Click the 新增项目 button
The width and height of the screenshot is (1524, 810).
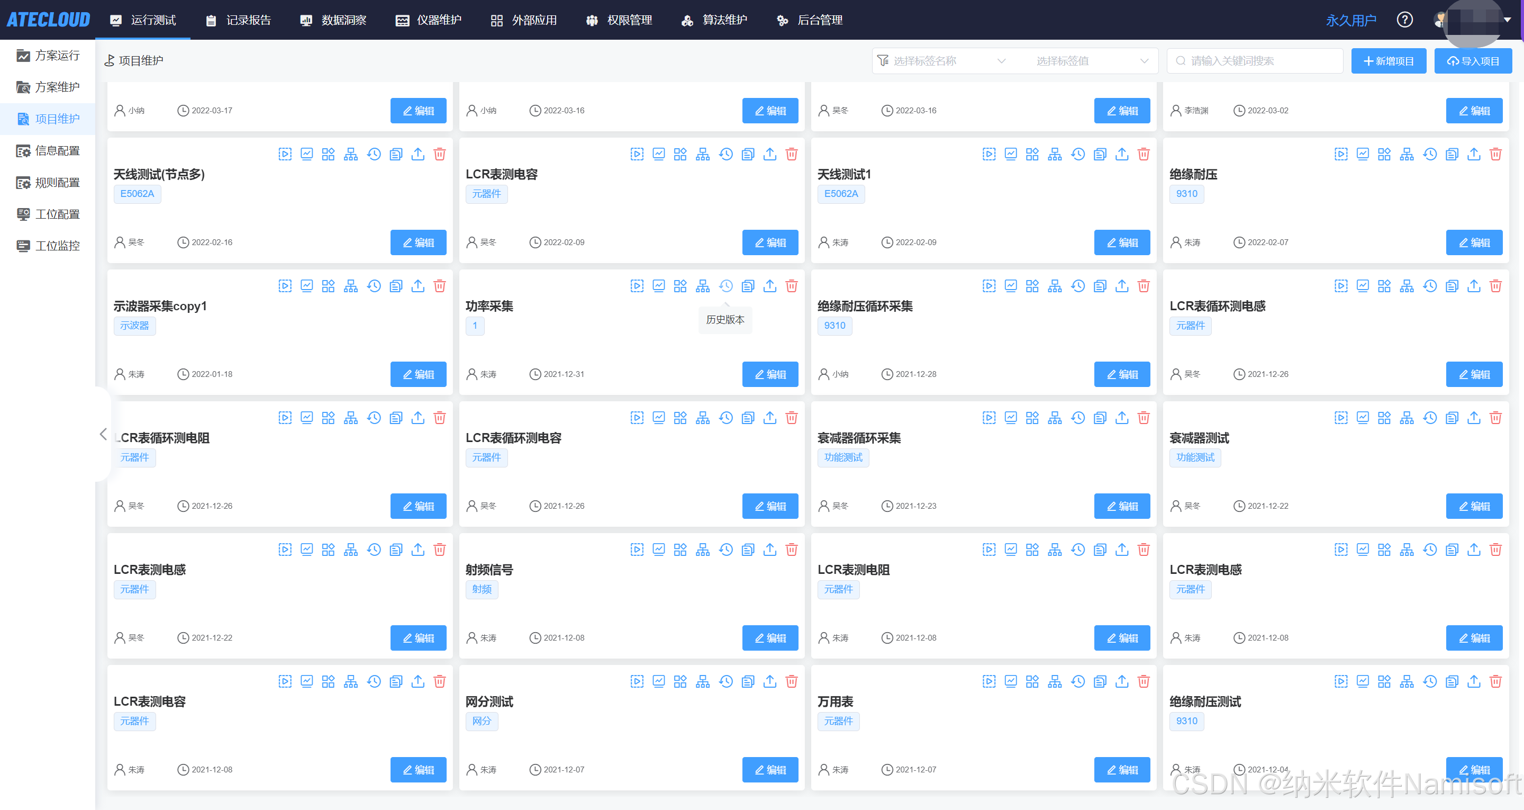pyautogui.click(x=1388, y=61)
